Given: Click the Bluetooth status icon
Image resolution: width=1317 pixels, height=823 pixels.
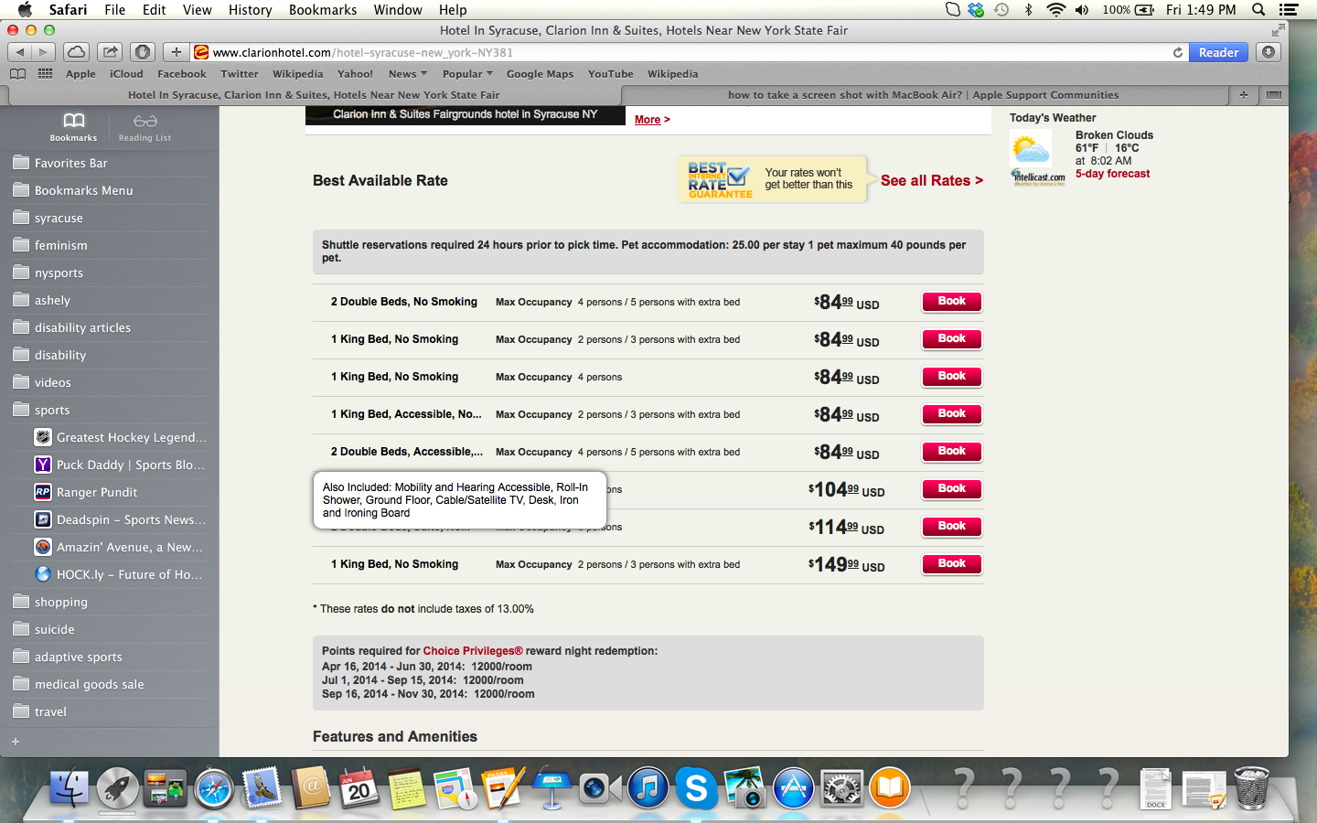Looking at the screenshot, I should (x=1029, y=10).
